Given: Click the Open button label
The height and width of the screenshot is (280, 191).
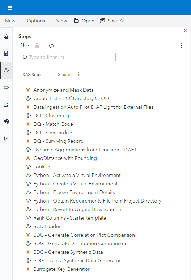Looking at the screenshot, I should [88, 21].
